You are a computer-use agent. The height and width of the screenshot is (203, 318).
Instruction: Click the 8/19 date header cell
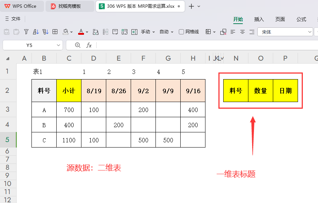(94, 91)
